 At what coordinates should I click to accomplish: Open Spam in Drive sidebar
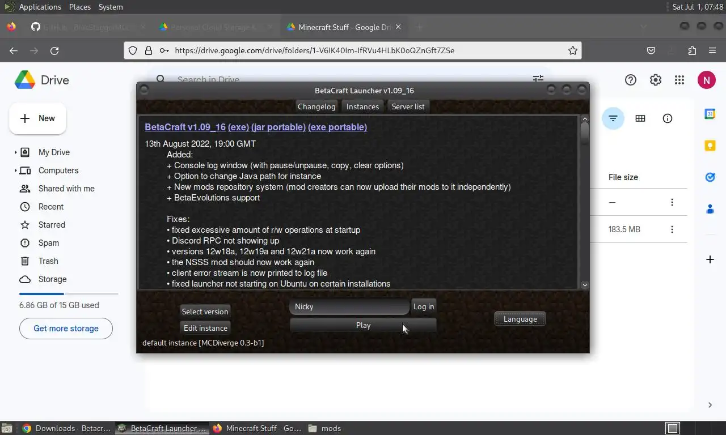(x=49, y=243)
